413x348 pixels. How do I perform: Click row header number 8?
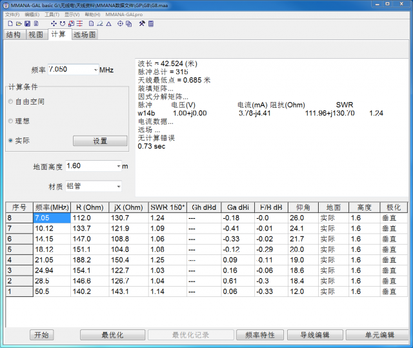click(19, 218)
